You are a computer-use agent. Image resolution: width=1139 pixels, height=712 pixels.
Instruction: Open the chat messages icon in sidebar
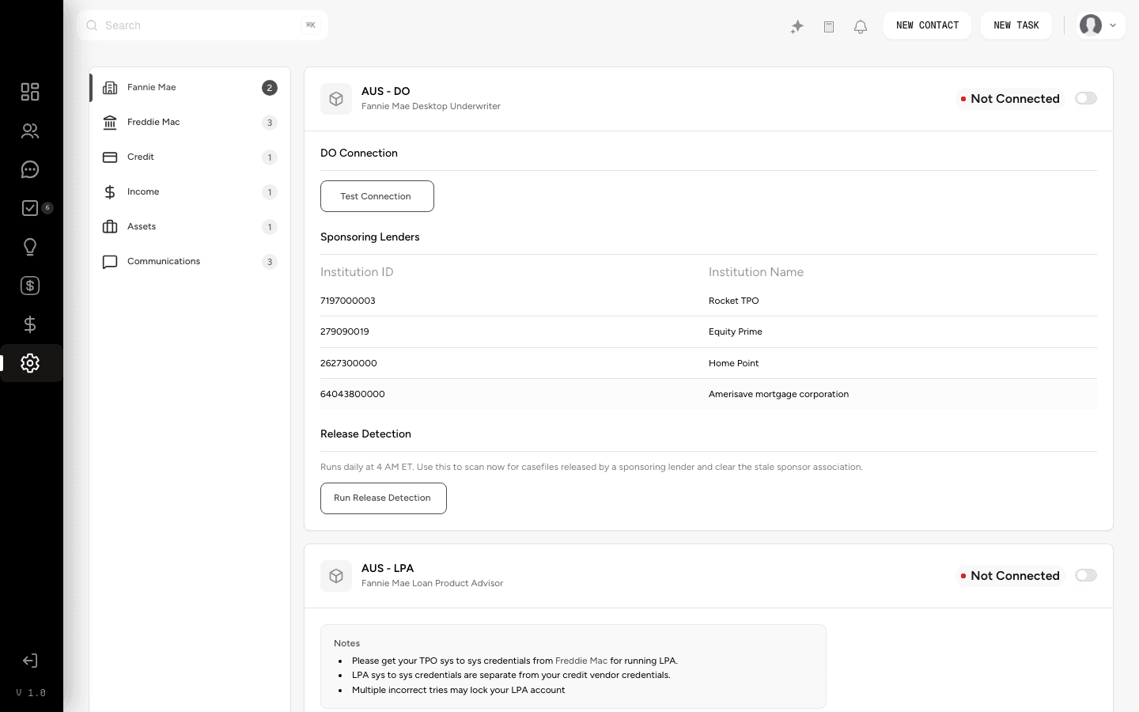click(30, 169)
